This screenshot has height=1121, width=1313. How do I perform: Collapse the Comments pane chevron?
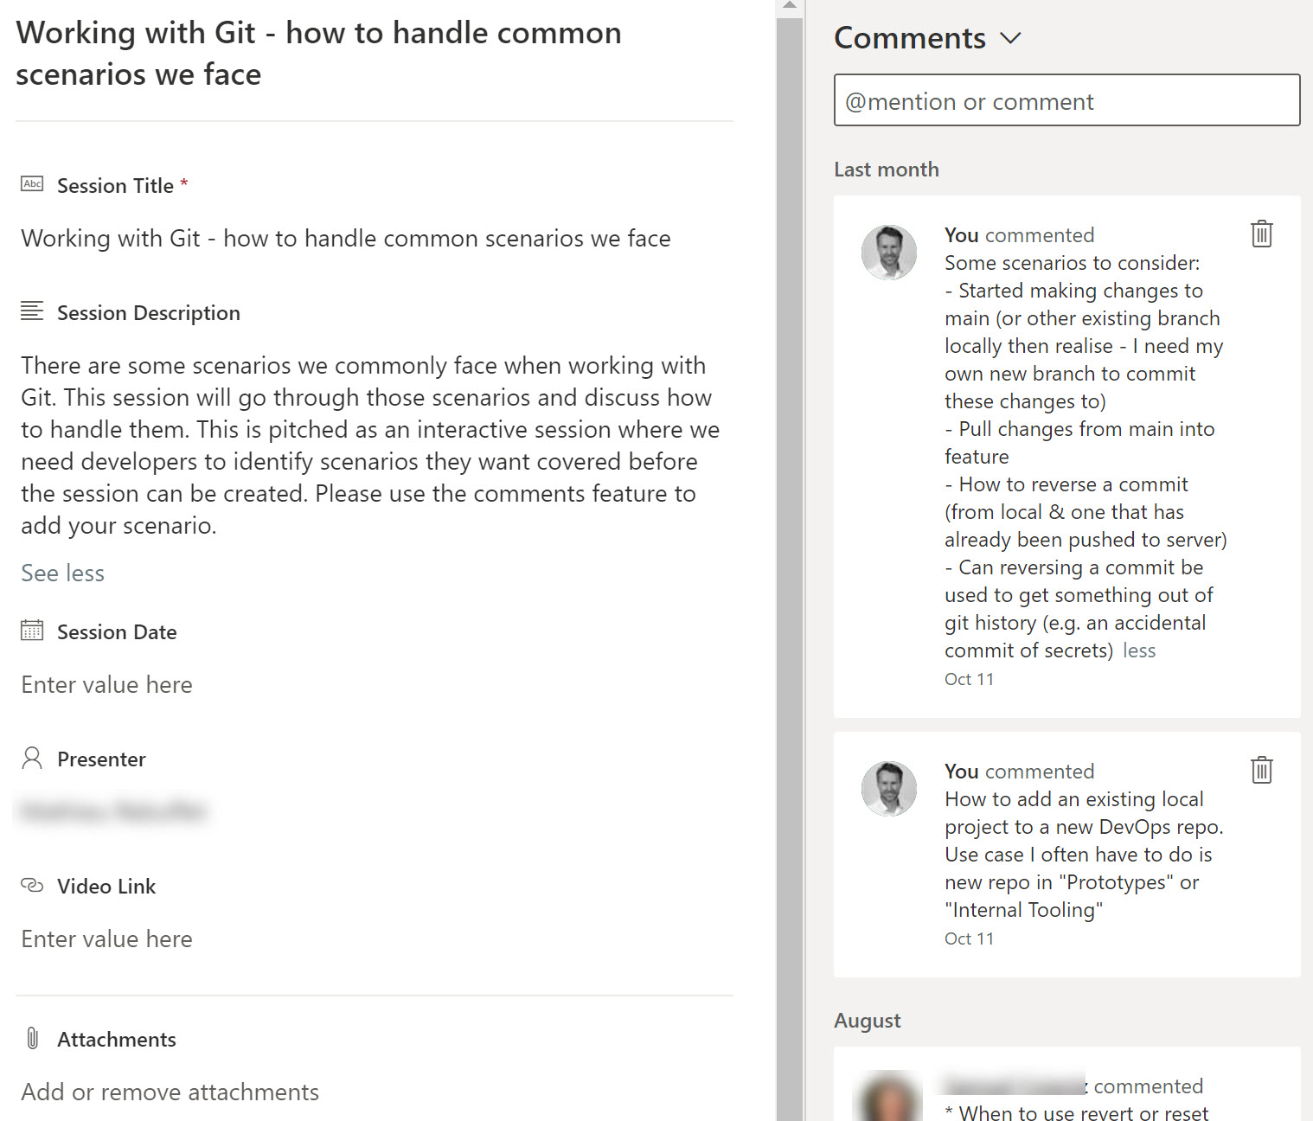pyautogui.click(x=1010, y=38)
